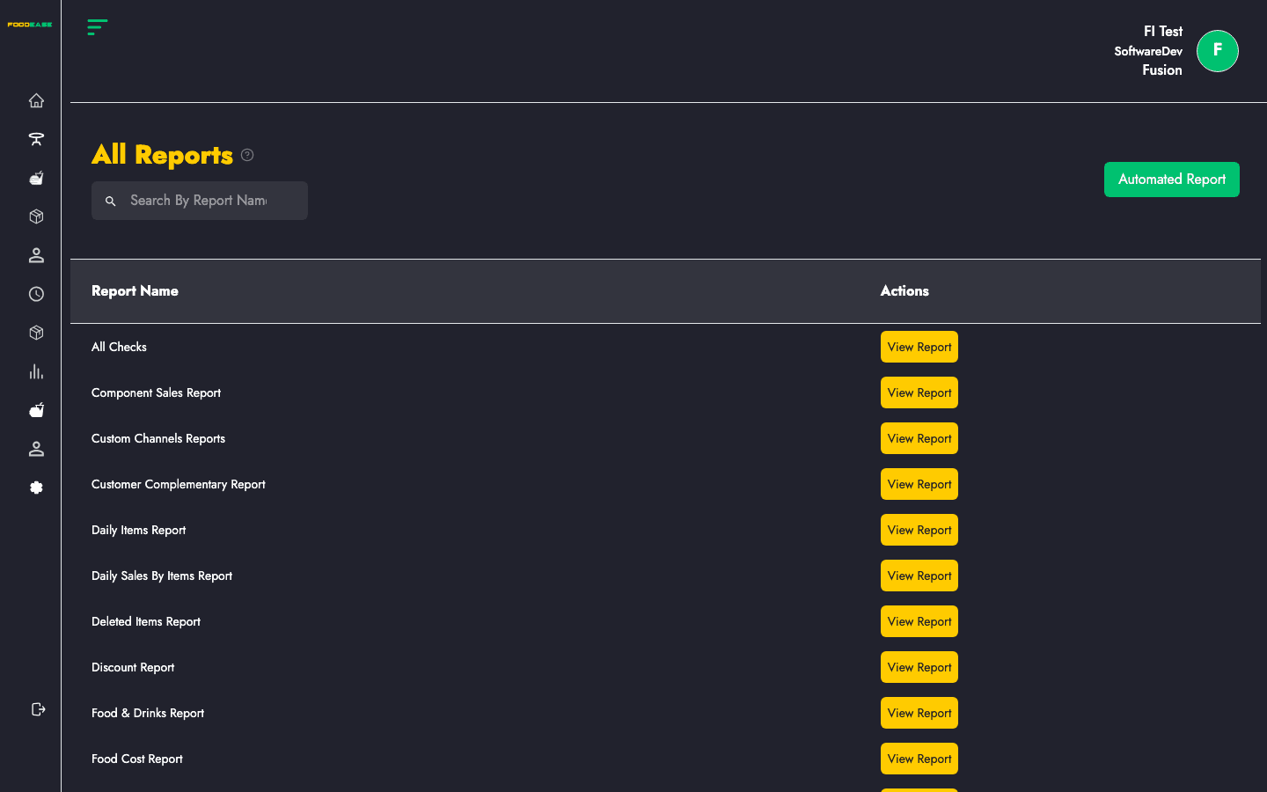Click the FOODEASE logo

coord(30,25)
